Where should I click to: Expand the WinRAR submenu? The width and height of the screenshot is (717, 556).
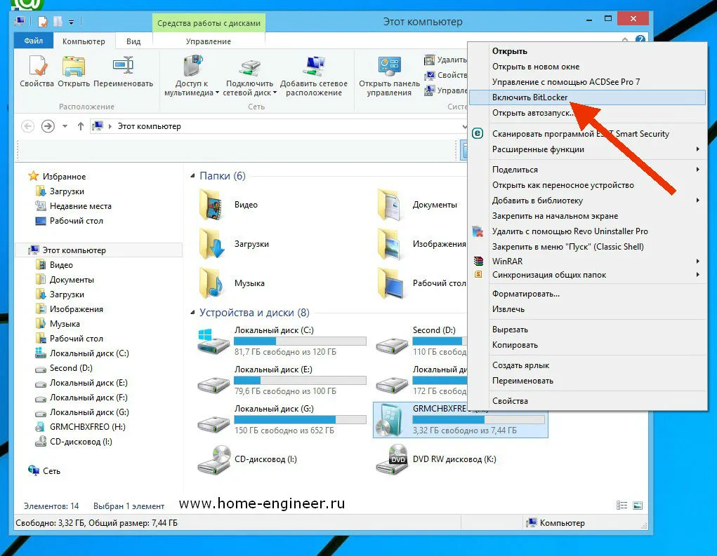click(588, 261)
